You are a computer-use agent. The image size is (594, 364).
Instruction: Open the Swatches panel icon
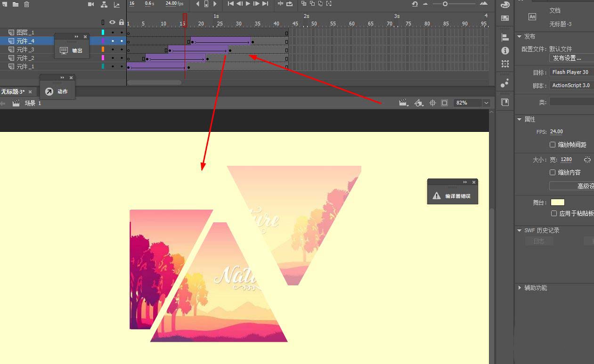(x=505, y=18)
